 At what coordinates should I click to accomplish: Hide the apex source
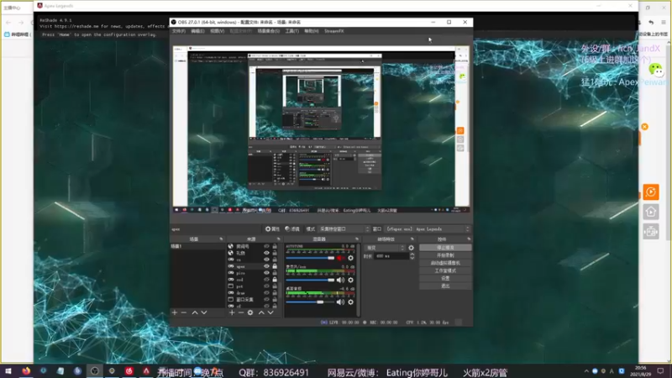tap(266, 266)
